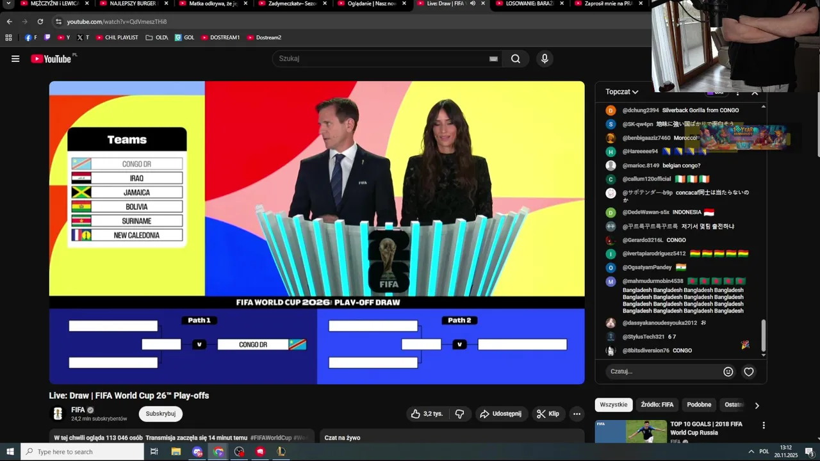Image resolution: width=820 pixels, height=461 pixels.
Task: Open the TOP 10 GOALS 2018 video title
Action: point(707,428)
